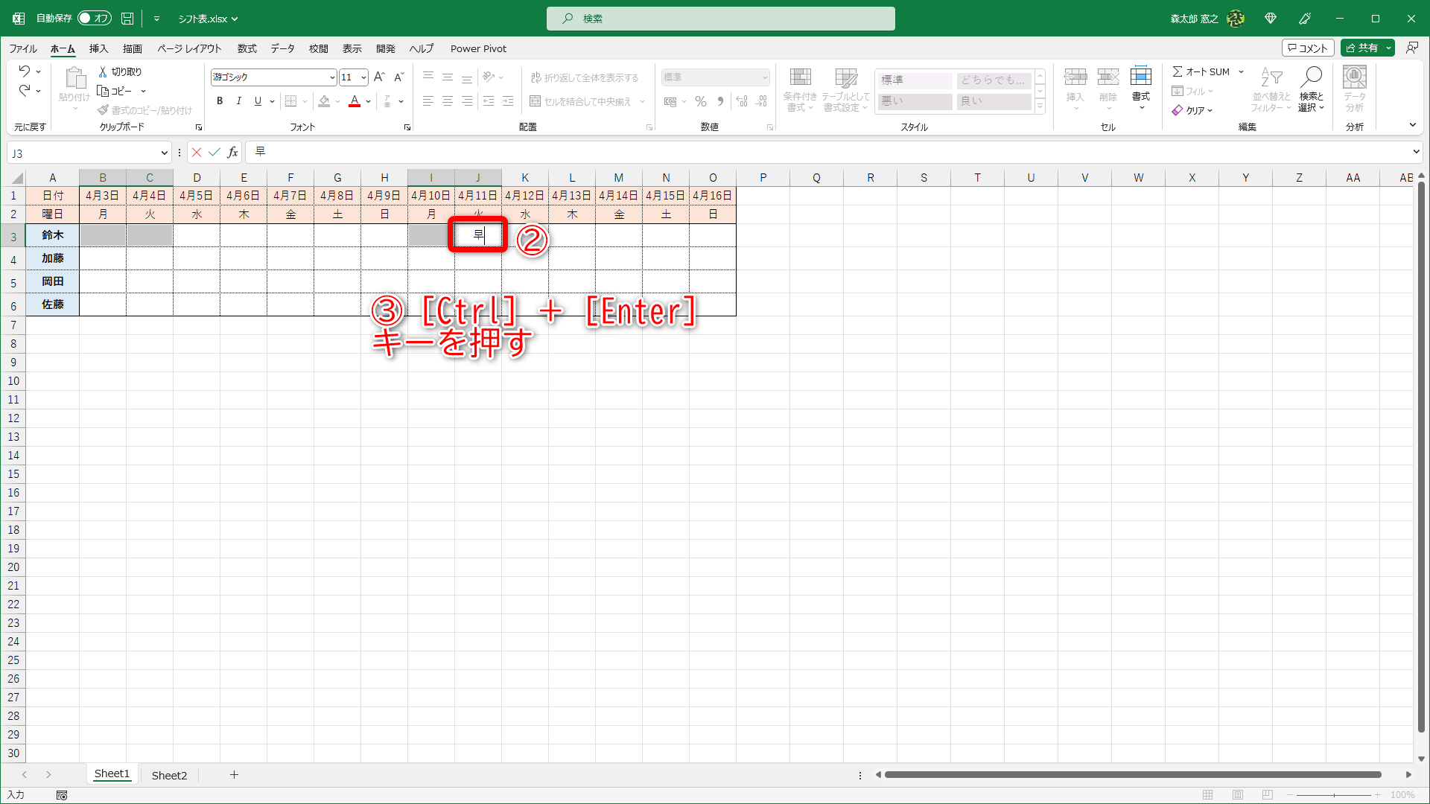Open the font name dropdown
Image resolution: width=1430 pixels, height=804 pixels.
tap(332, 77)
